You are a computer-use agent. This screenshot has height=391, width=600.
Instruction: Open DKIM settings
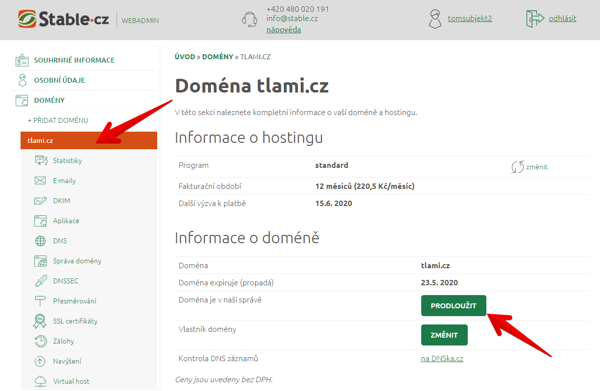pos(62,201)
